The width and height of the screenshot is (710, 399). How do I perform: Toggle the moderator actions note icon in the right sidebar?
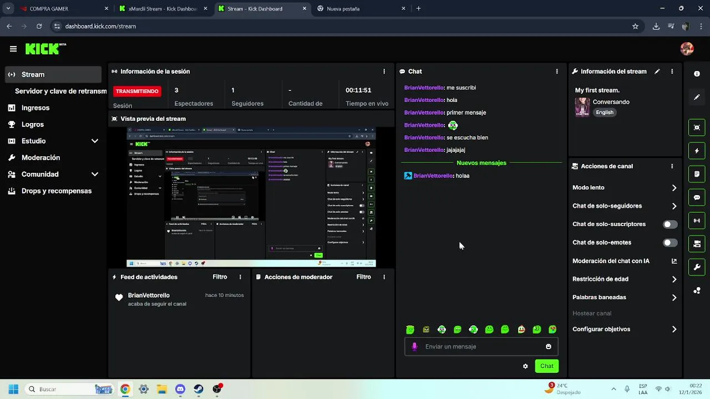[697, 174]
